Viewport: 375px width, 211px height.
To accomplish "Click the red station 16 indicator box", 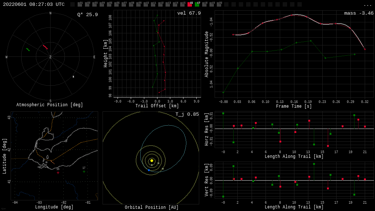I will (190, 4).
